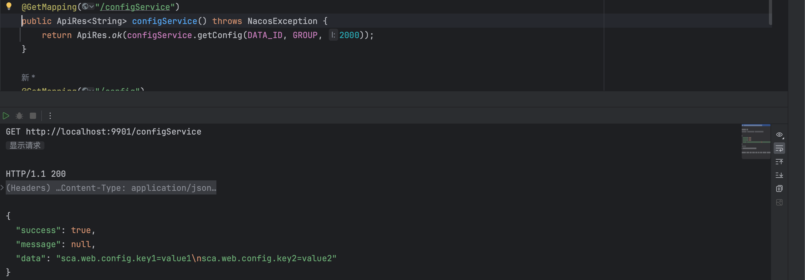805x280 pixels.
Task: Click the /configService mapping link
Action: 135,7
